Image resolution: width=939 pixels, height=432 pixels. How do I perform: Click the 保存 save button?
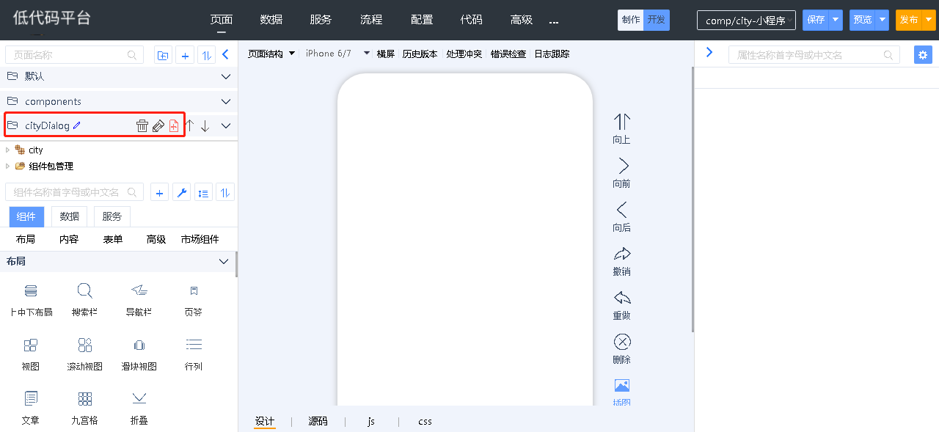pos(816,20)
